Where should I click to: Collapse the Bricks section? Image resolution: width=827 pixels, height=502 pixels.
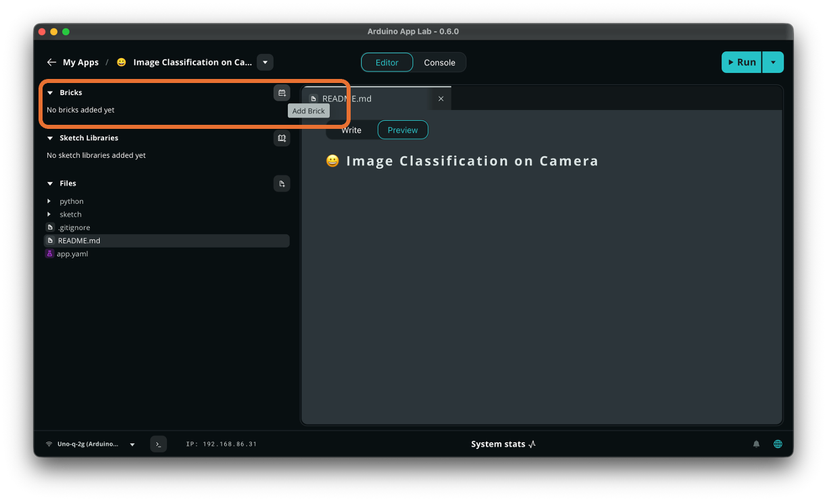click(50, 93)
